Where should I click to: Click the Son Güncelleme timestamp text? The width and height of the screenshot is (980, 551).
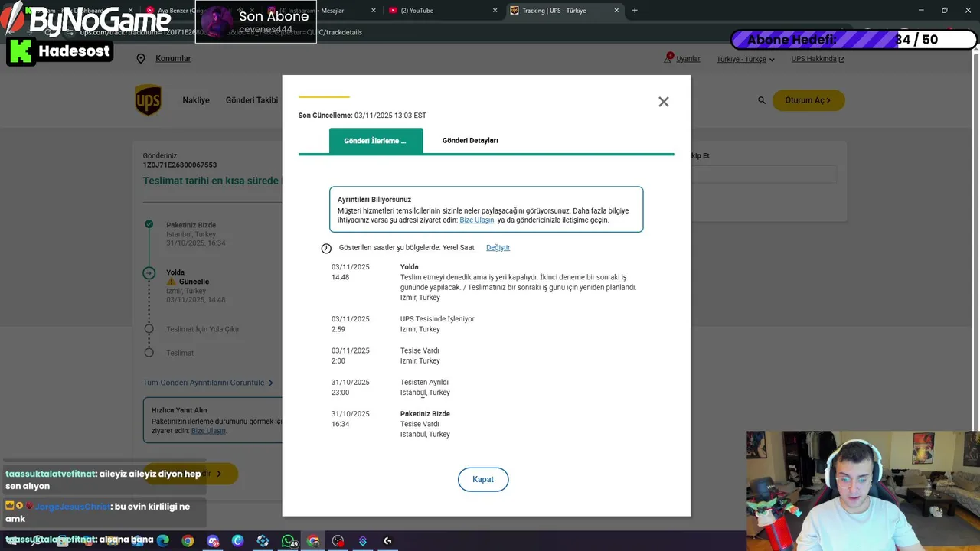(362, 116)
